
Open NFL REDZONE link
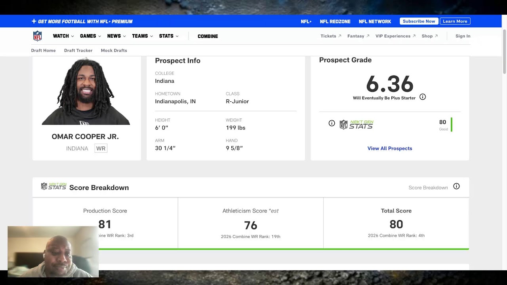335,21
